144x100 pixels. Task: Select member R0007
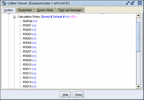pyautogui.click(x=30, y=52)
